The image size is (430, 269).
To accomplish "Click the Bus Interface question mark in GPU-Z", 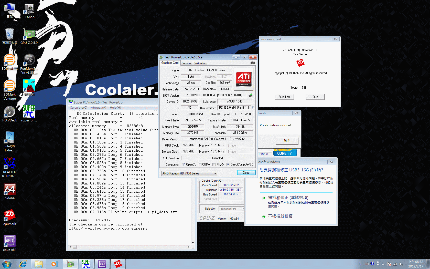I will coord(253,108).
